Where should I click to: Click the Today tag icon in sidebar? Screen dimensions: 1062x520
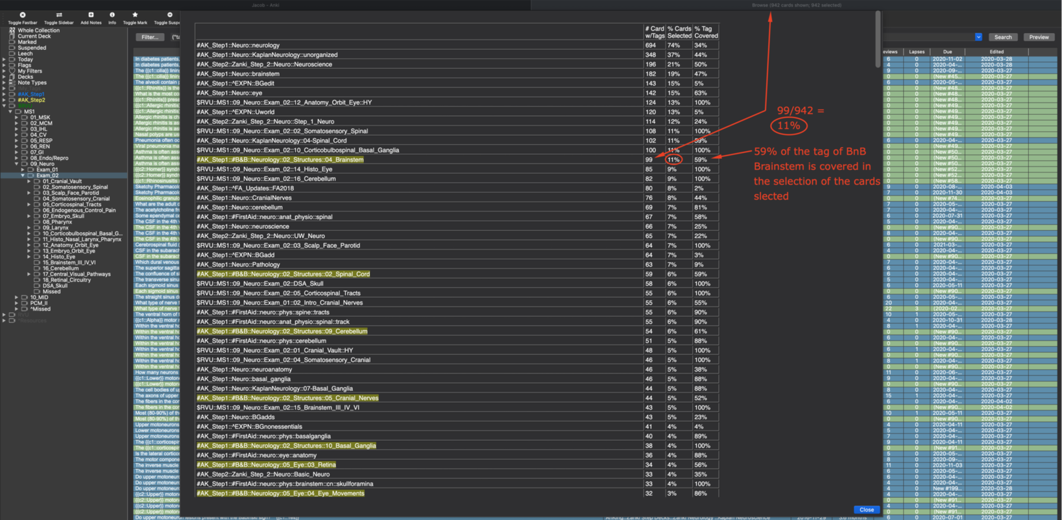coord(12,60)
